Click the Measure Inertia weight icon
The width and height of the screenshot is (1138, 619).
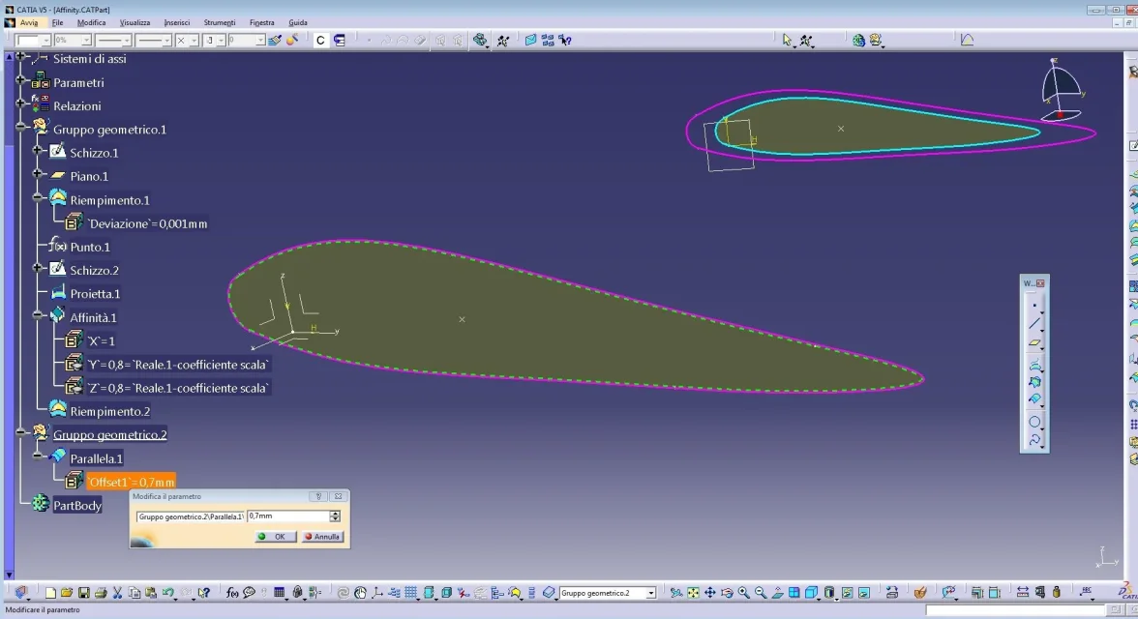pos(1057,593)
